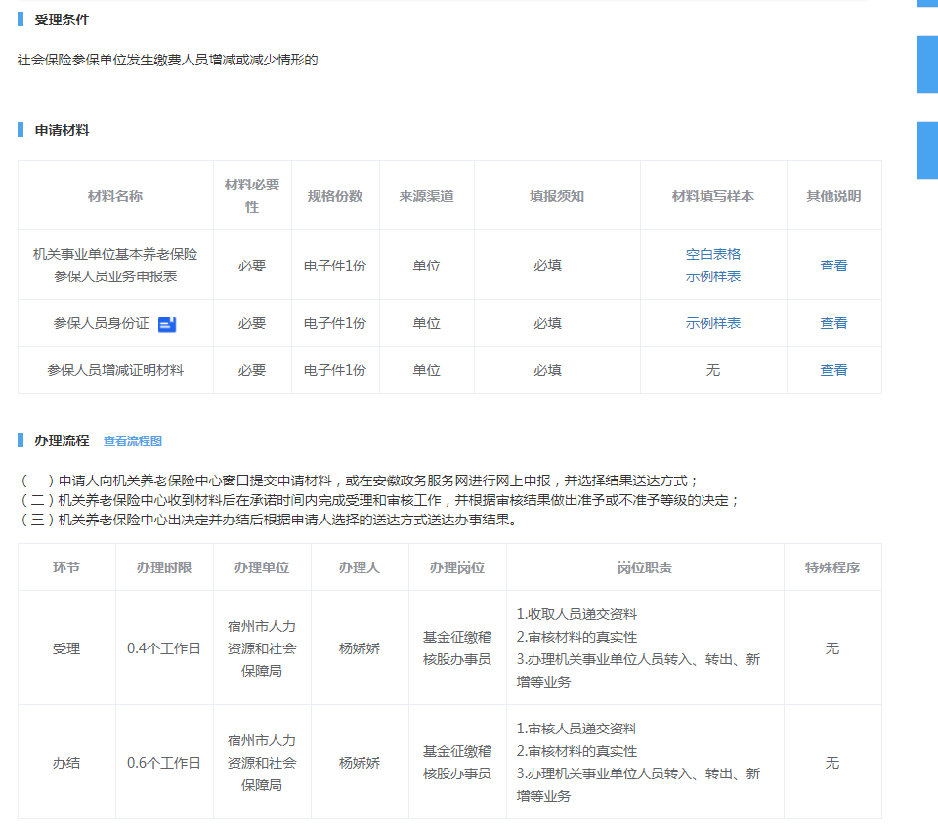Click 查看 for 参保人员增减证明材料

coord(833,370)
